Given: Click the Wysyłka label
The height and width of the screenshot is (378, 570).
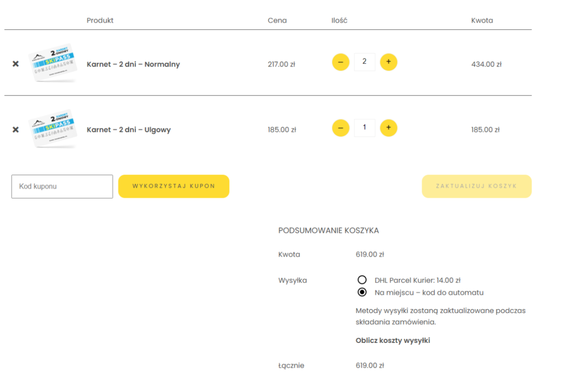Looking at the screenshot, I should tap(293, 280).
